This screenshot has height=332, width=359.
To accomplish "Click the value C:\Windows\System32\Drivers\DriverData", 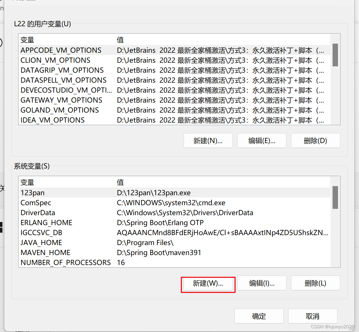I will tap(185, 213).
